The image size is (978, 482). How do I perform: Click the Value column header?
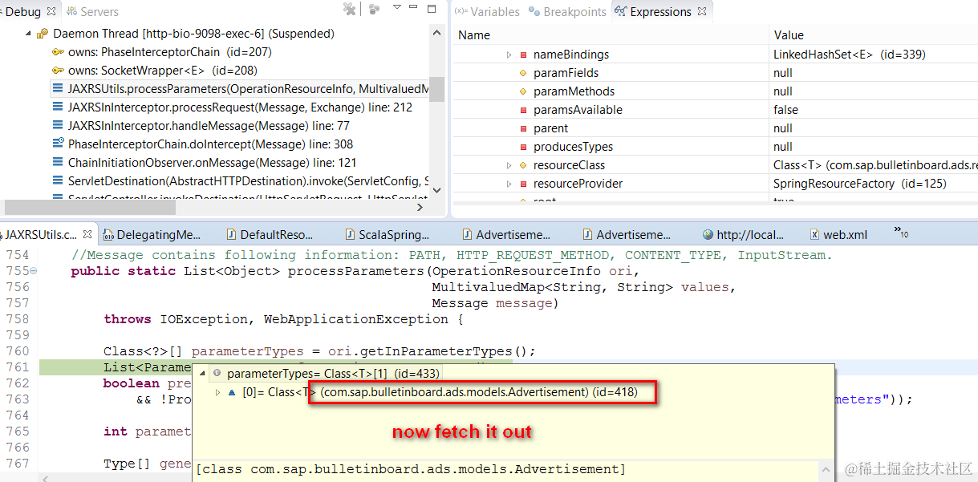point(789,35)
